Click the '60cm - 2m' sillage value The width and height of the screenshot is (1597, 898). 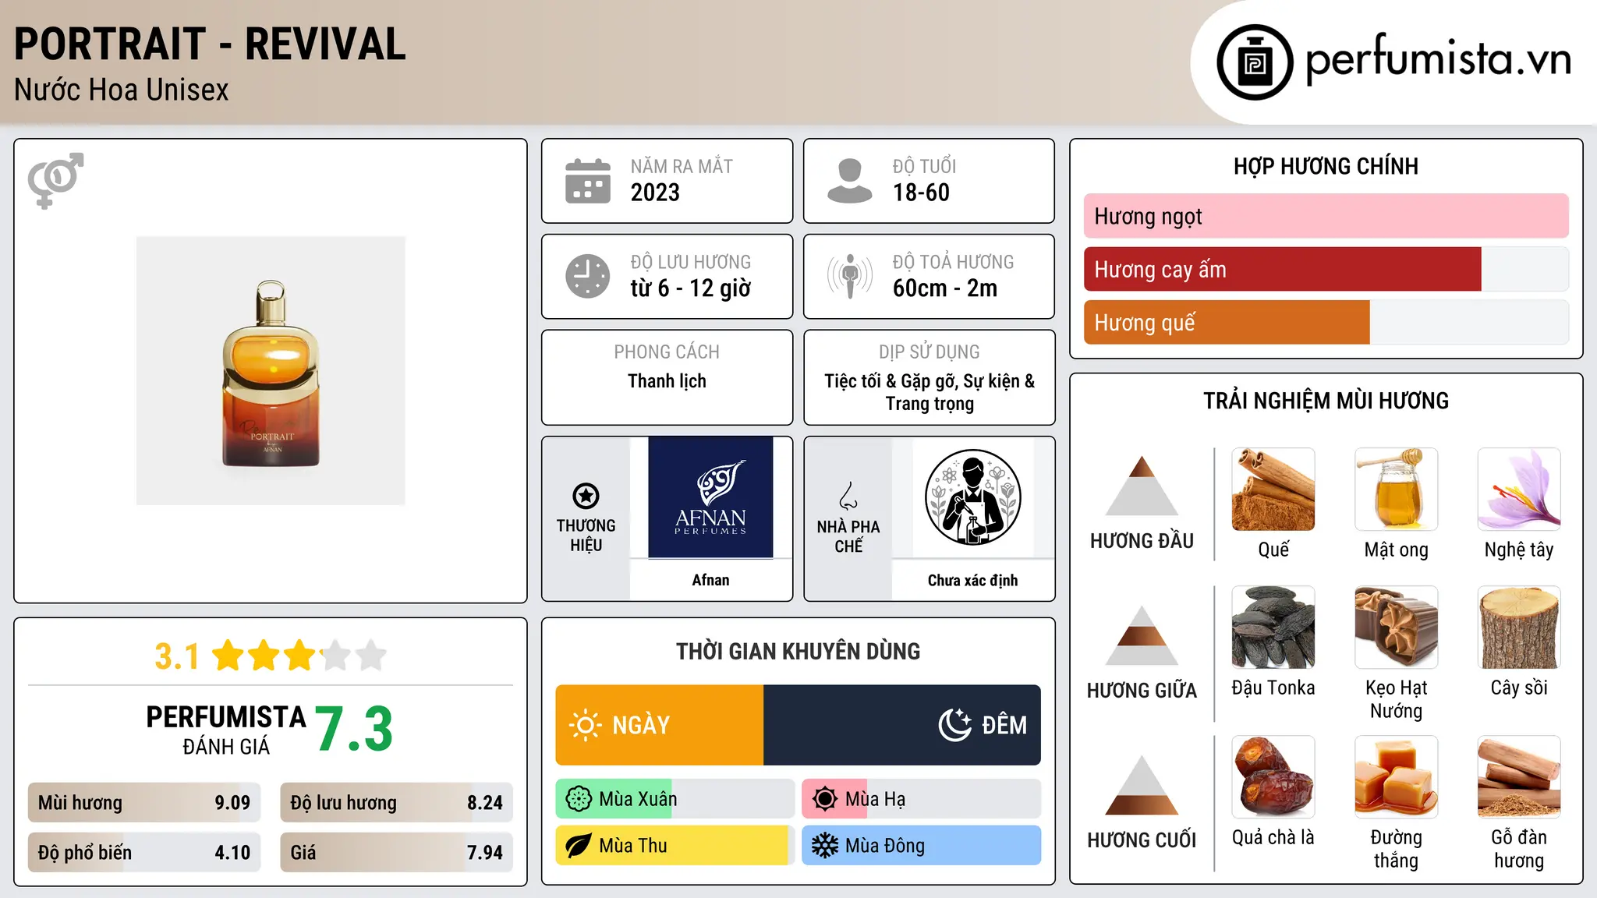tap(945, 288)
